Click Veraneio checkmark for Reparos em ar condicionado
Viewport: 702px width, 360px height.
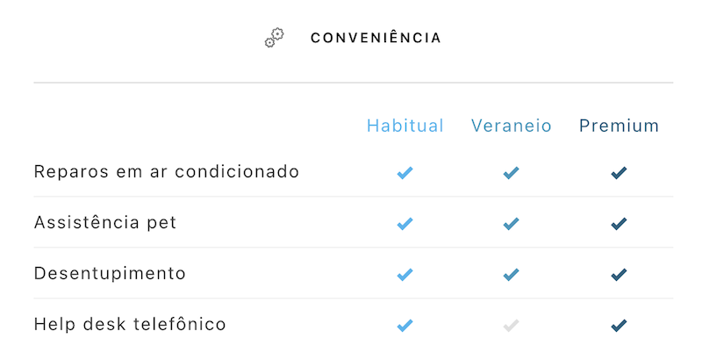(511, 173)
